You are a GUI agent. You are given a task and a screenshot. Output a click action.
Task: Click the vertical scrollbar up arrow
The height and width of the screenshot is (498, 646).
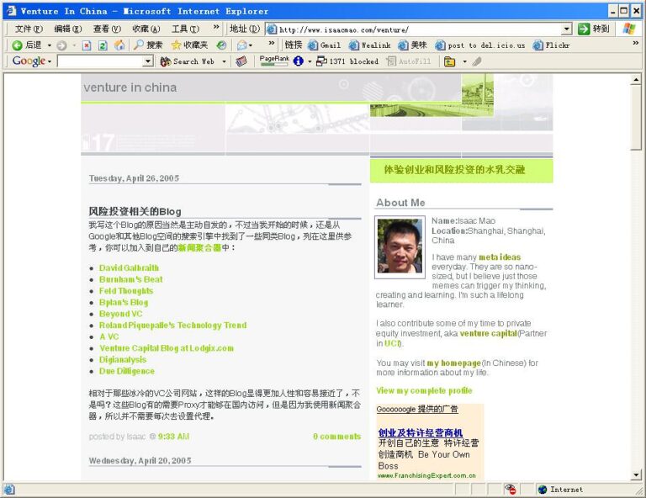tap(636, 80)
